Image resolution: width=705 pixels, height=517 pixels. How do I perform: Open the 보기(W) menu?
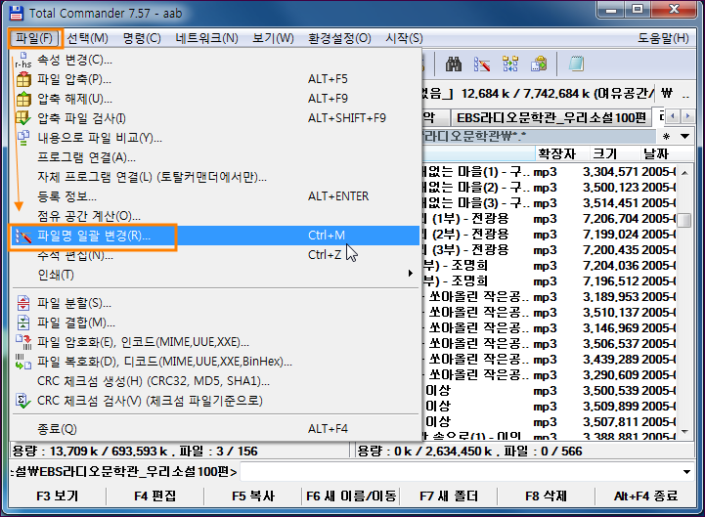tap(273, 38)
